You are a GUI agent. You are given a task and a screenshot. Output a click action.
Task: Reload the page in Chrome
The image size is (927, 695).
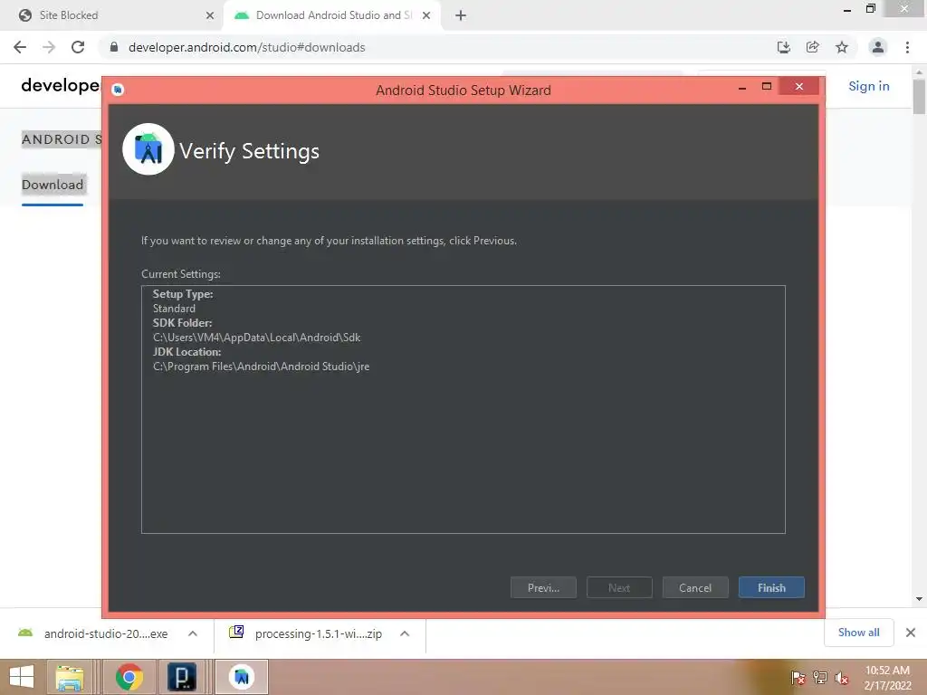(78, 47)
